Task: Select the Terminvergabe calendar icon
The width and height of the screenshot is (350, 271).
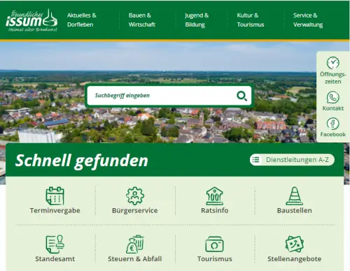Action: pos(55,196)
